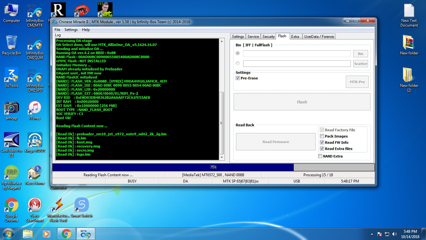Screen dimensions: 426x240
Task: Open Action Center flag in the tray
Action: 379,234
